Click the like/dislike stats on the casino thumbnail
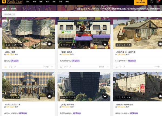The width and height of the screenshot is (162, 116). tap(14, 45)
